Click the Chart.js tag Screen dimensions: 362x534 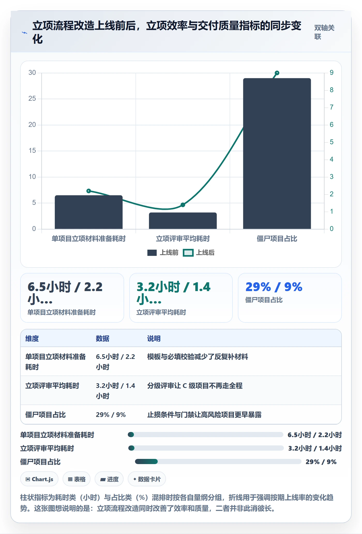click(x=39, y=479)
